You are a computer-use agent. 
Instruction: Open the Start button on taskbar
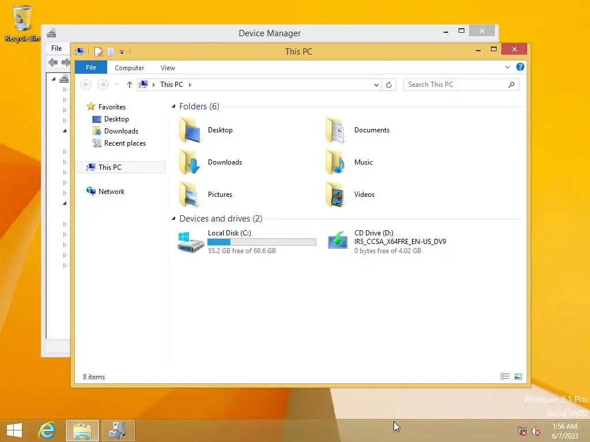14,430
